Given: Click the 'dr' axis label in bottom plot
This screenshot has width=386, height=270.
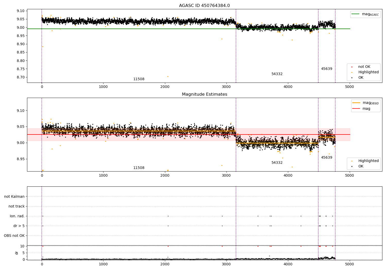Looking at the screenshot, I should click(x=17, y=253).
